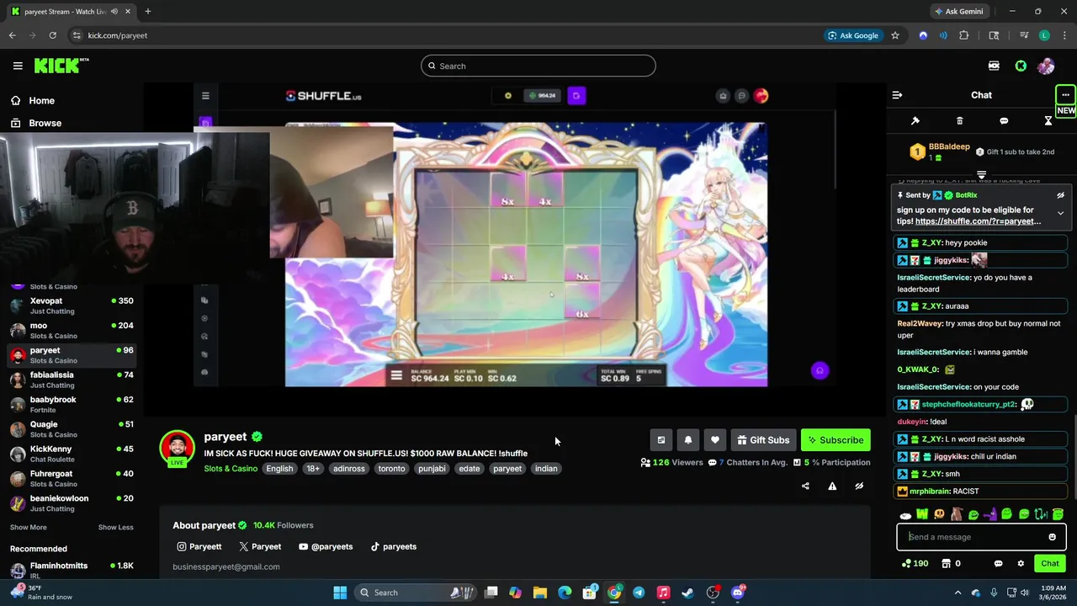Toggle the heart follow button
The image size is (1077, 606).
pyautogui.click(x=714, y=440)
